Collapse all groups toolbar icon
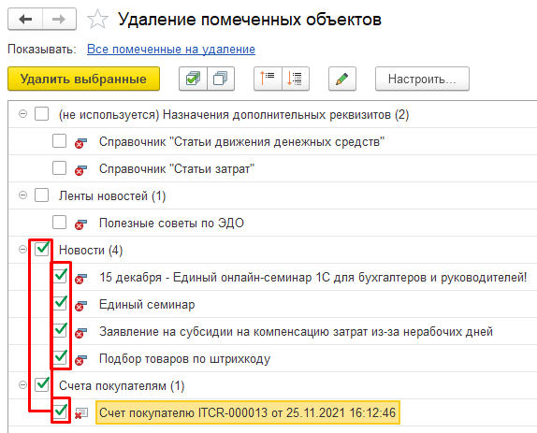 pos(268,79)
